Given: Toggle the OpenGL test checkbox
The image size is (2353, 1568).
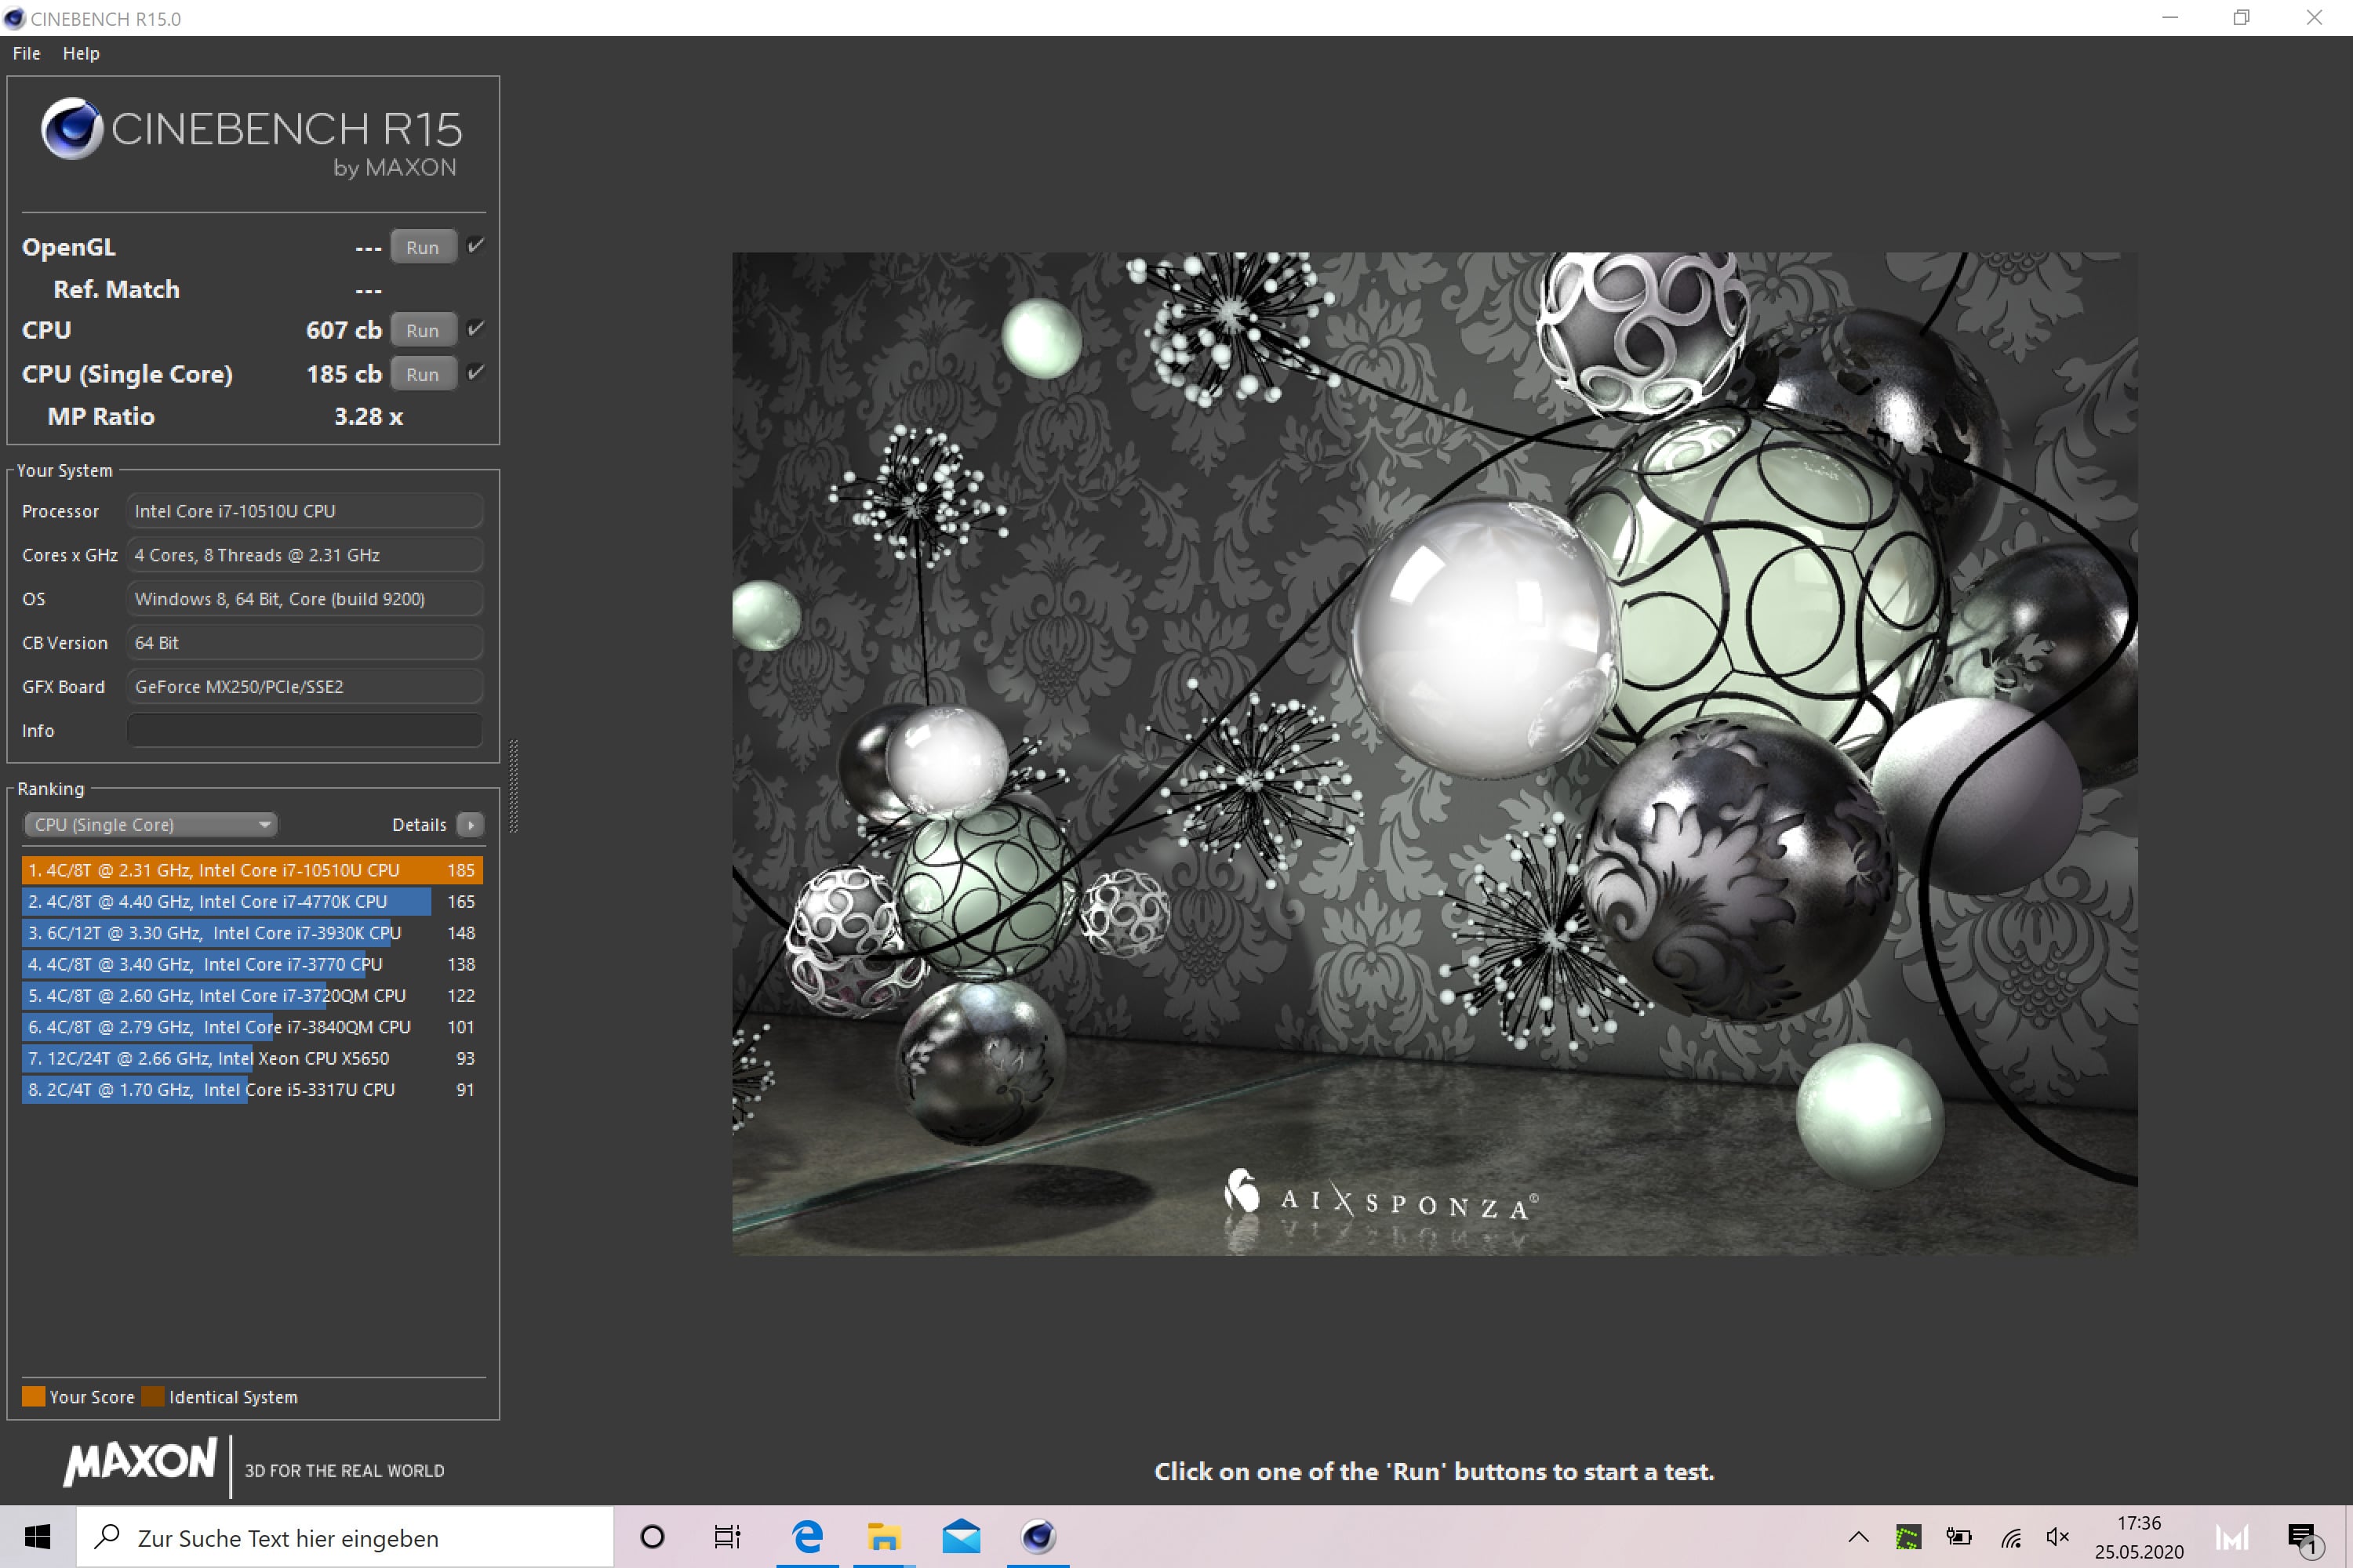Looking at the screenshot, I should click(476, 246).
